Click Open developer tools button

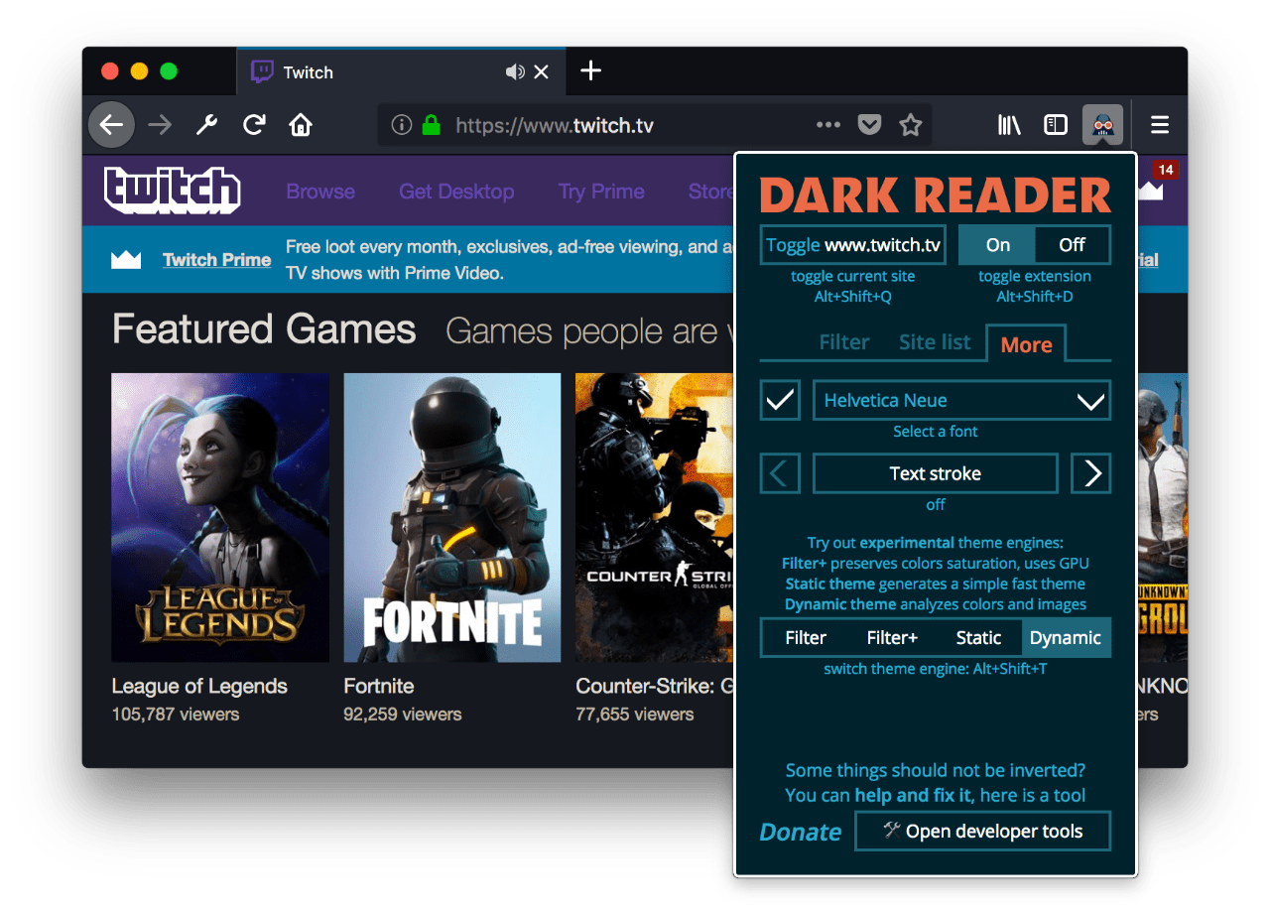point(983,832)
